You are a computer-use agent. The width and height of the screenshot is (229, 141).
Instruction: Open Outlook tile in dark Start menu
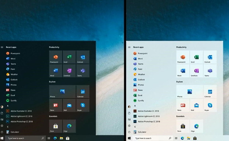pyautogui.click(x=83, y=57)
